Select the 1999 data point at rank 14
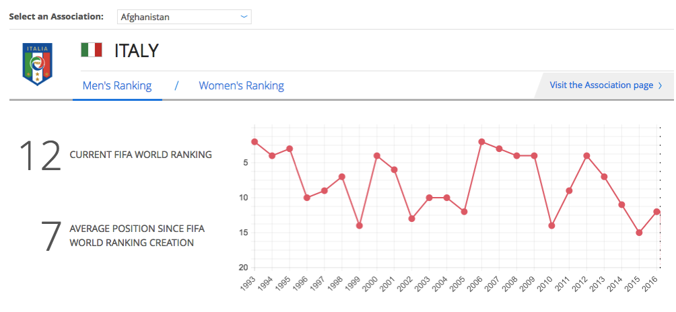Screen dimensions: 676x312 click(x=360, y=226)
